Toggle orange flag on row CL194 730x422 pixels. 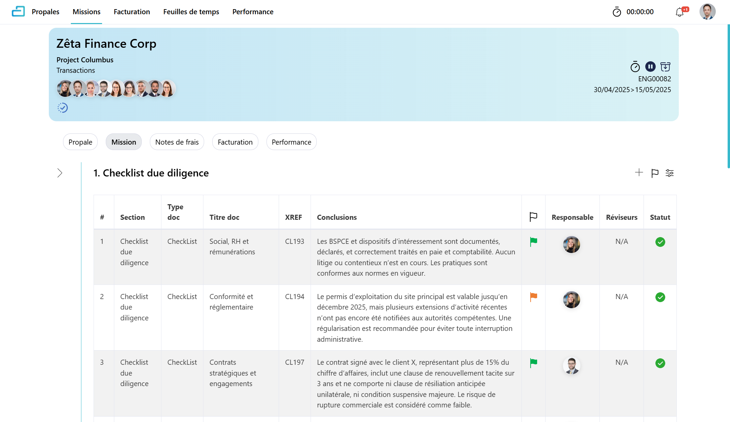[533, 297]
